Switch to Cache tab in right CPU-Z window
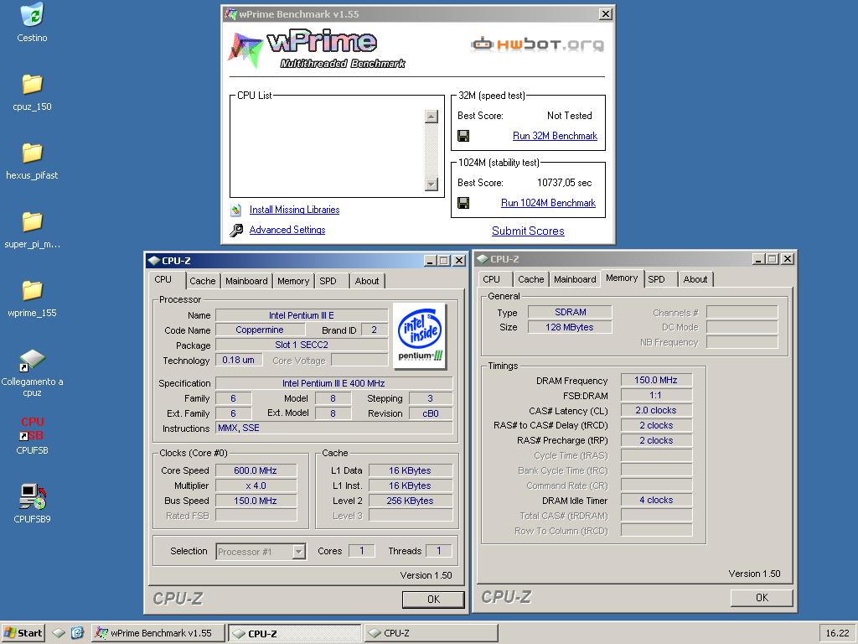Viewport: 858px width, 644px height. [530, 279]
